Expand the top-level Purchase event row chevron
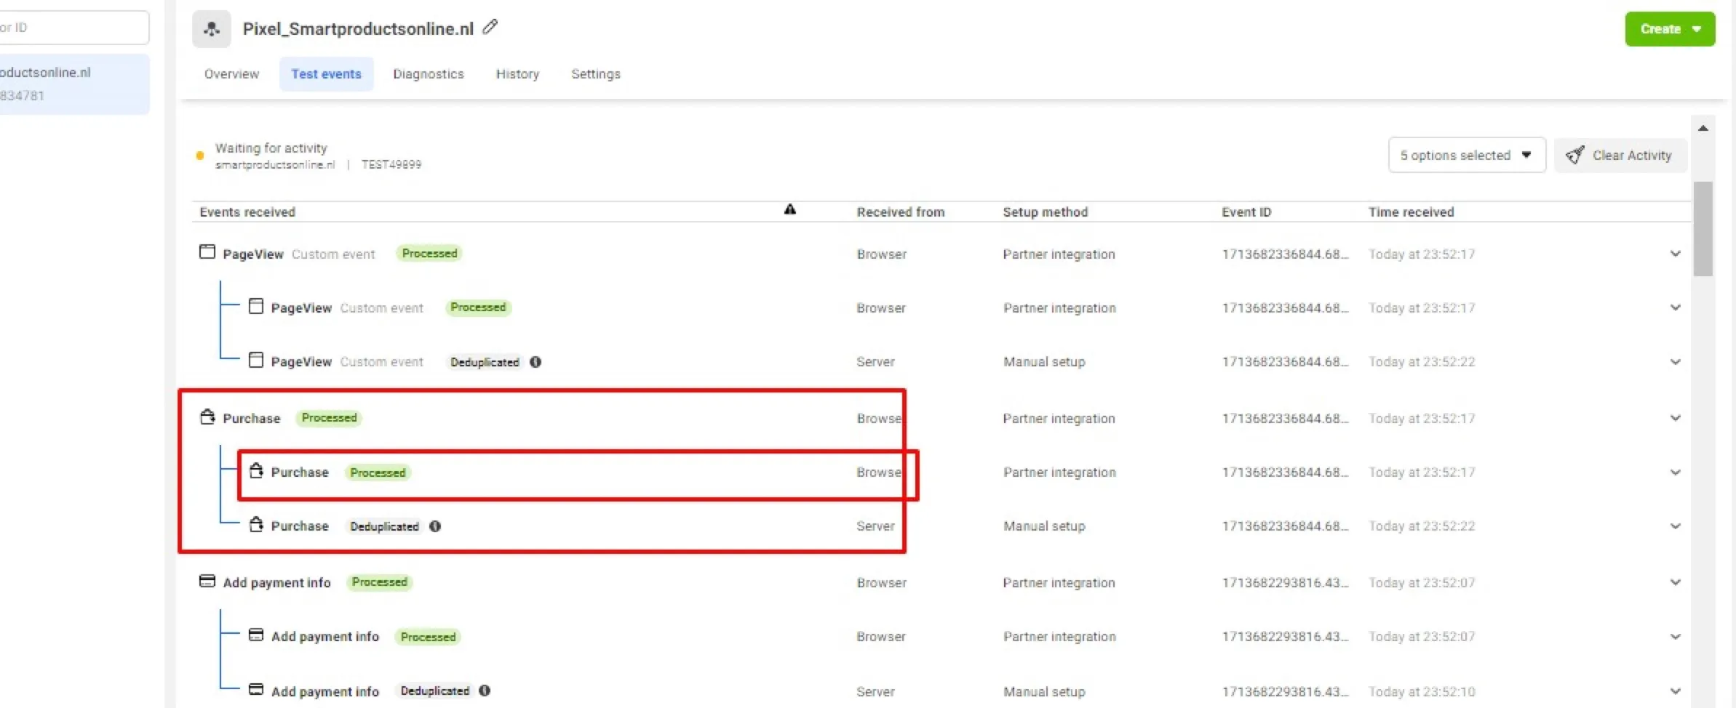The height and width of the screenshot is (708, 1736). [1675, 418]
